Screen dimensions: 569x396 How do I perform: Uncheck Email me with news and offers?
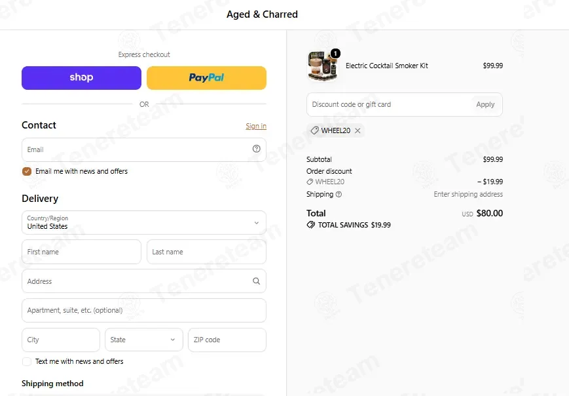[x=27, y=171]
